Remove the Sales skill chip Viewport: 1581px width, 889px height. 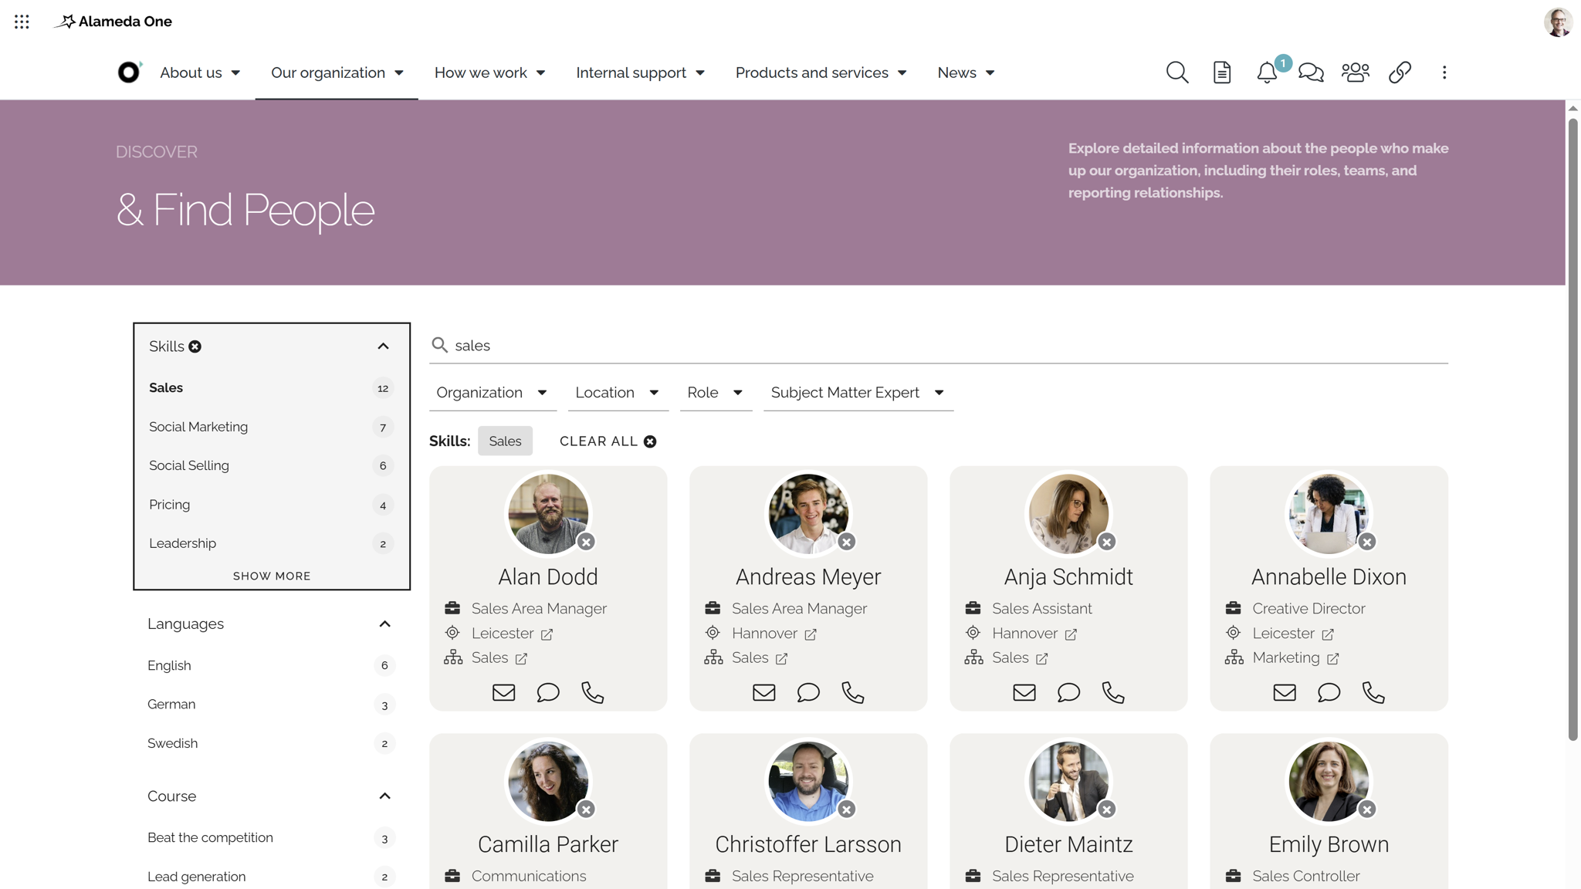pos(505,441)
